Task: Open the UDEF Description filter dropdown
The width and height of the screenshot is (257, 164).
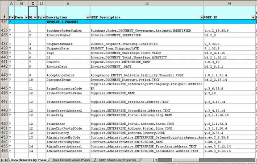Action: coord(202,17)
